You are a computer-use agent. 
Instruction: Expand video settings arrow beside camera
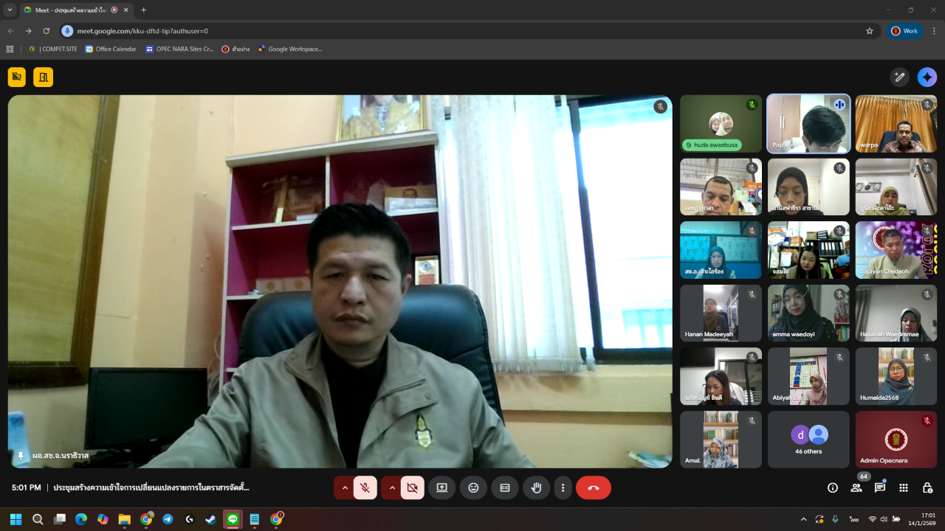coord(391,487)
